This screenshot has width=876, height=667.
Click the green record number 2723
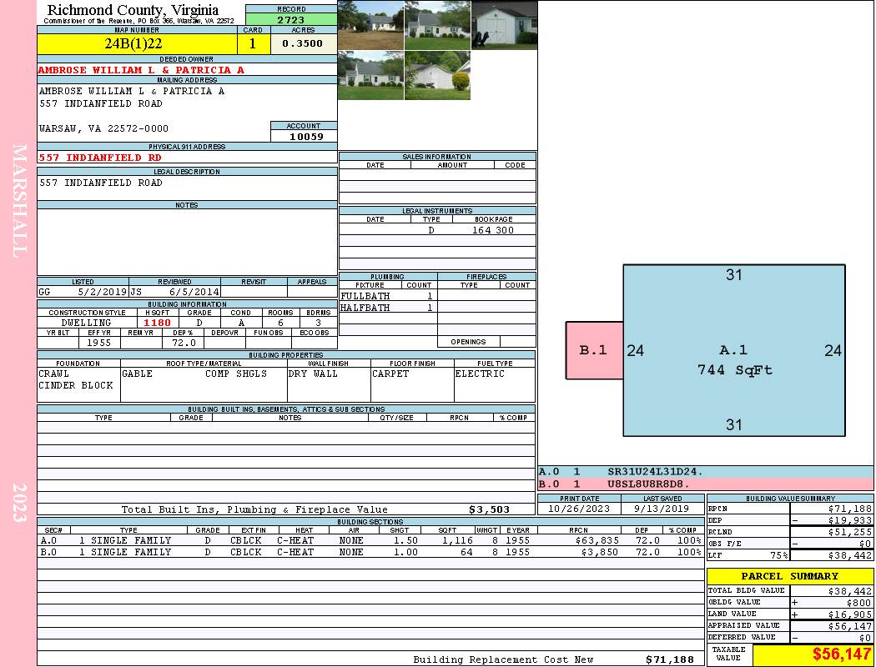click(x=291, y=18)
